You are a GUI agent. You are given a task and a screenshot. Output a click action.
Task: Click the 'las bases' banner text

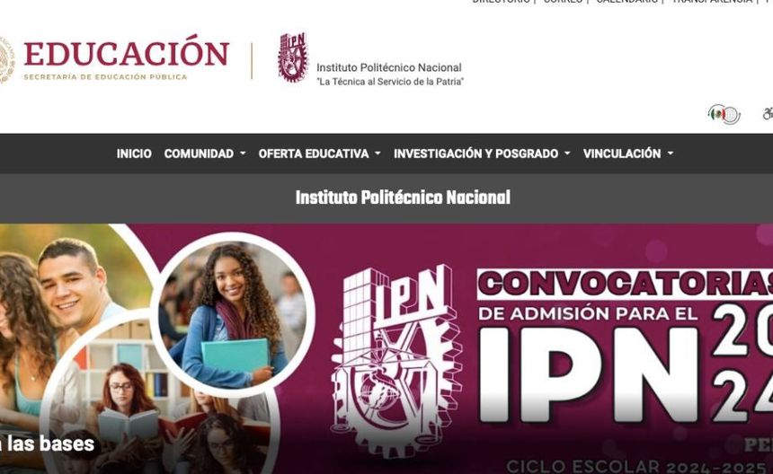[48, 443]
